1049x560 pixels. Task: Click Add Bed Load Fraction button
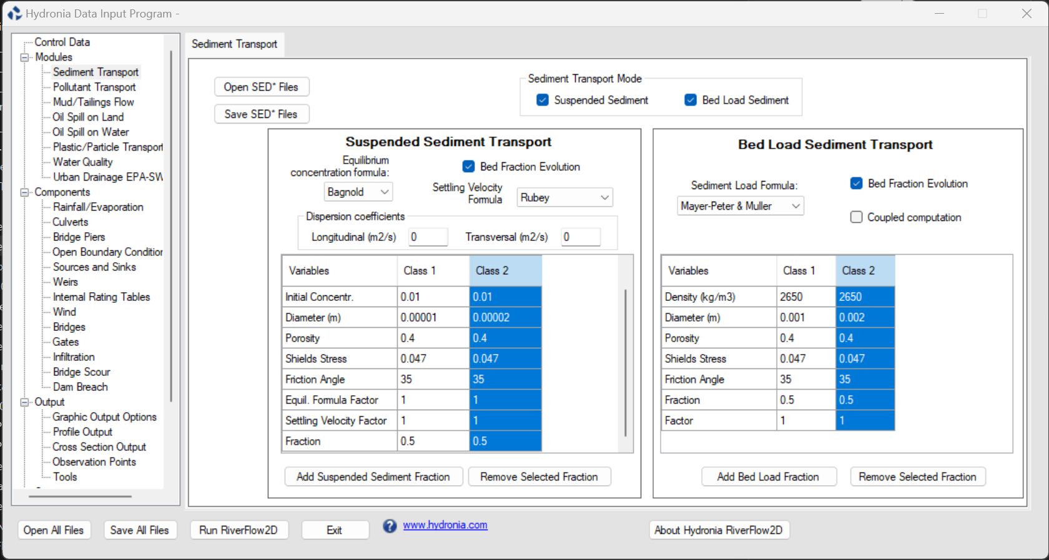click(768, 477)
